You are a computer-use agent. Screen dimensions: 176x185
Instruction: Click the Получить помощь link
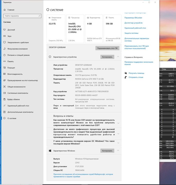point(136,73)
